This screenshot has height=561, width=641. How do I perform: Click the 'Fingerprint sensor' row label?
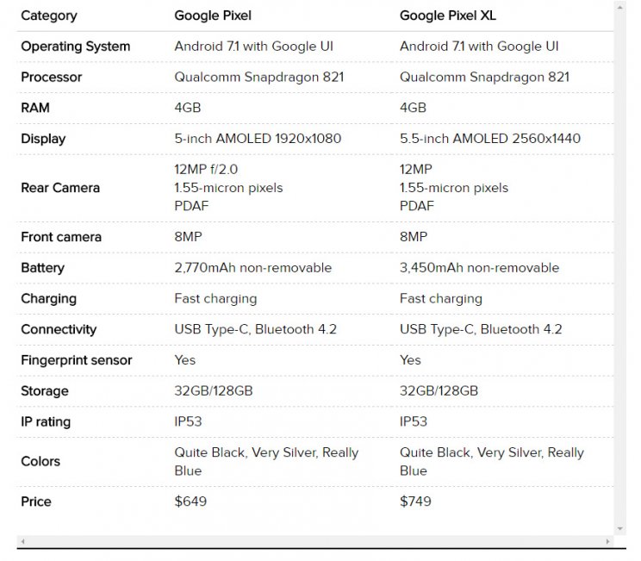point(77,360)
